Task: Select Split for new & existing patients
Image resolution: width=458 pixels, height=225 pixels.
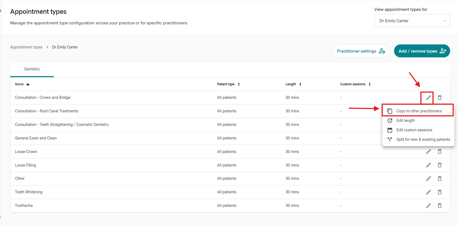Action: pos(423,139)
